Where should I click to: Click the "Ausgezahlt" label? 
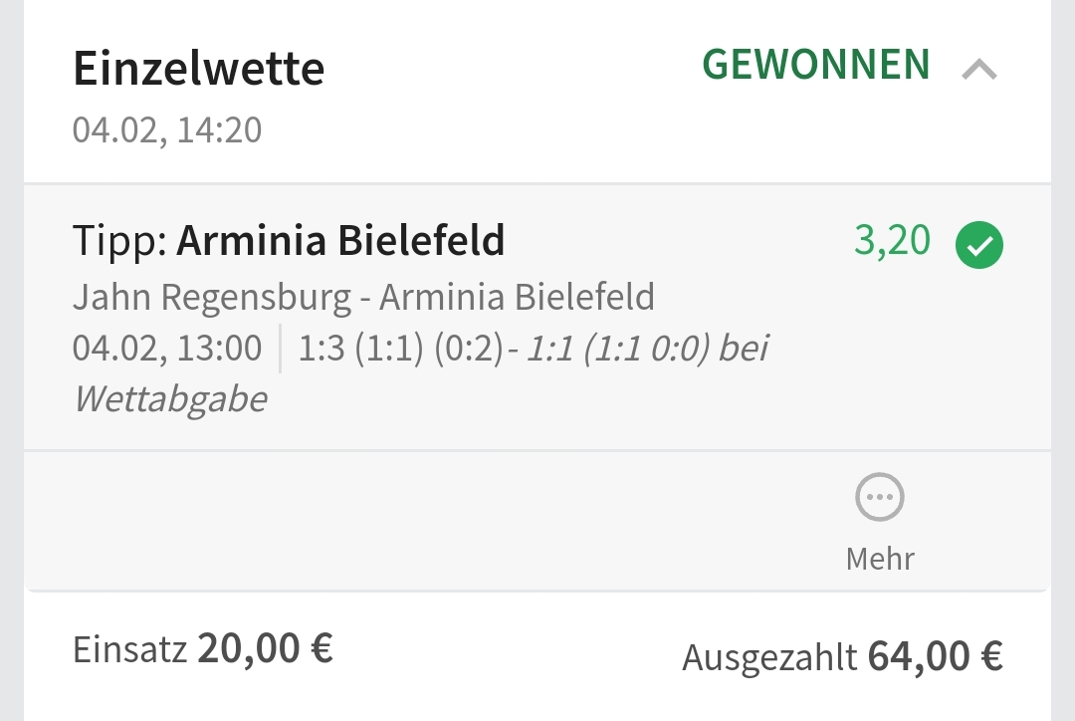pos(768,657)
